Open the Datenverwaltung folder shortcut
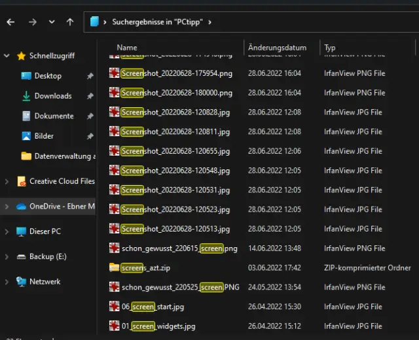 (64, 156)
